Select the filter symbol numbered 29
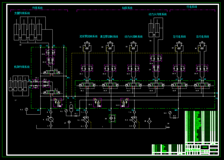This screenshot has height=160, width=224. [149, 121]
